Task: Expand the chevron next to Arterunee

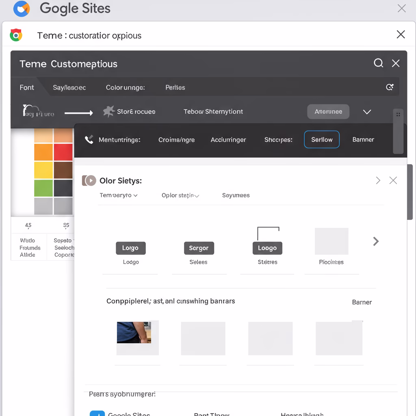Action: tap(367, 112)
